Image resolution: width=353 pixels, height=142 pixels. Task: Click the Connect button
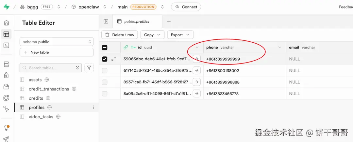coord(186,7)
